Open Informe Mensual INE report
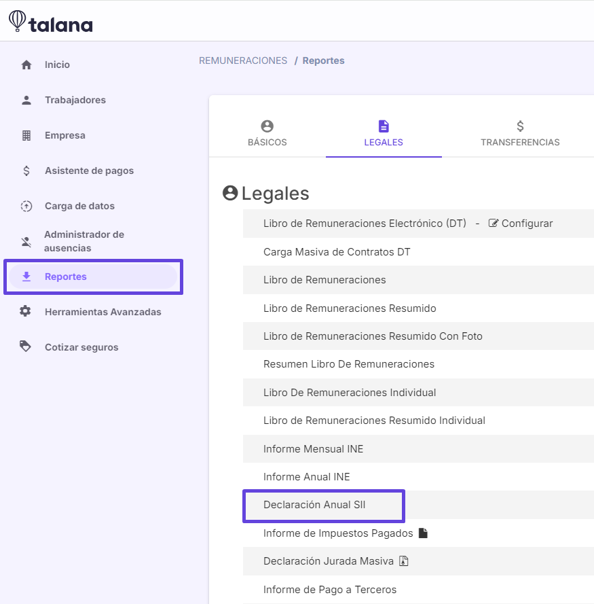Viewport: 594px width, 604px height. [x=313, y=449]
